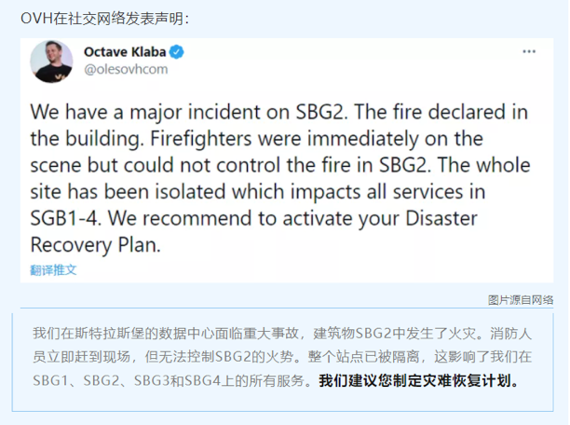
Task: Click the Octave Klaba display name
Action: click(125, 52)
